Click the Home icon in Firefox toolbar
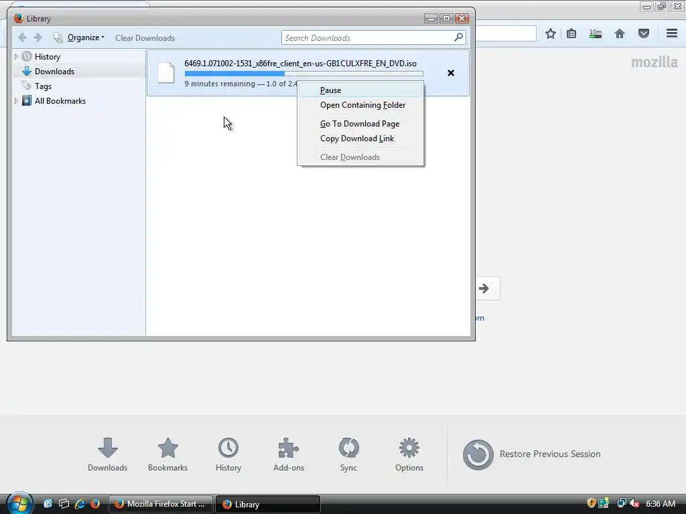 click(620, 33)
